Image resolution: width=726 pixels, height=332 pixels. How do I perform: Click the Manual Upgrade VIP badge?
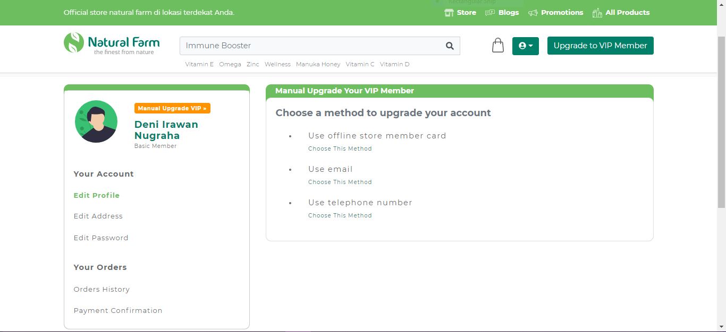coord(172,108)
